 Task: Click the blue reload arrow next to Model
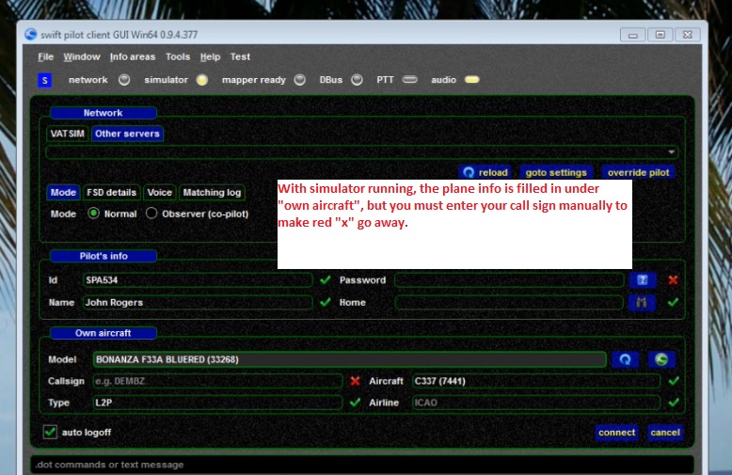coord(626,359)
